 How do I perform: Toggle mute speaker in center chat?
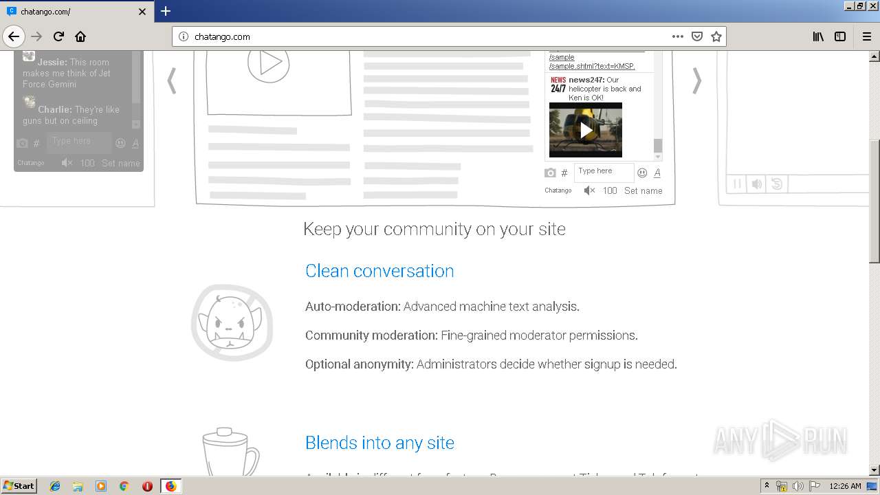(589, 190)
